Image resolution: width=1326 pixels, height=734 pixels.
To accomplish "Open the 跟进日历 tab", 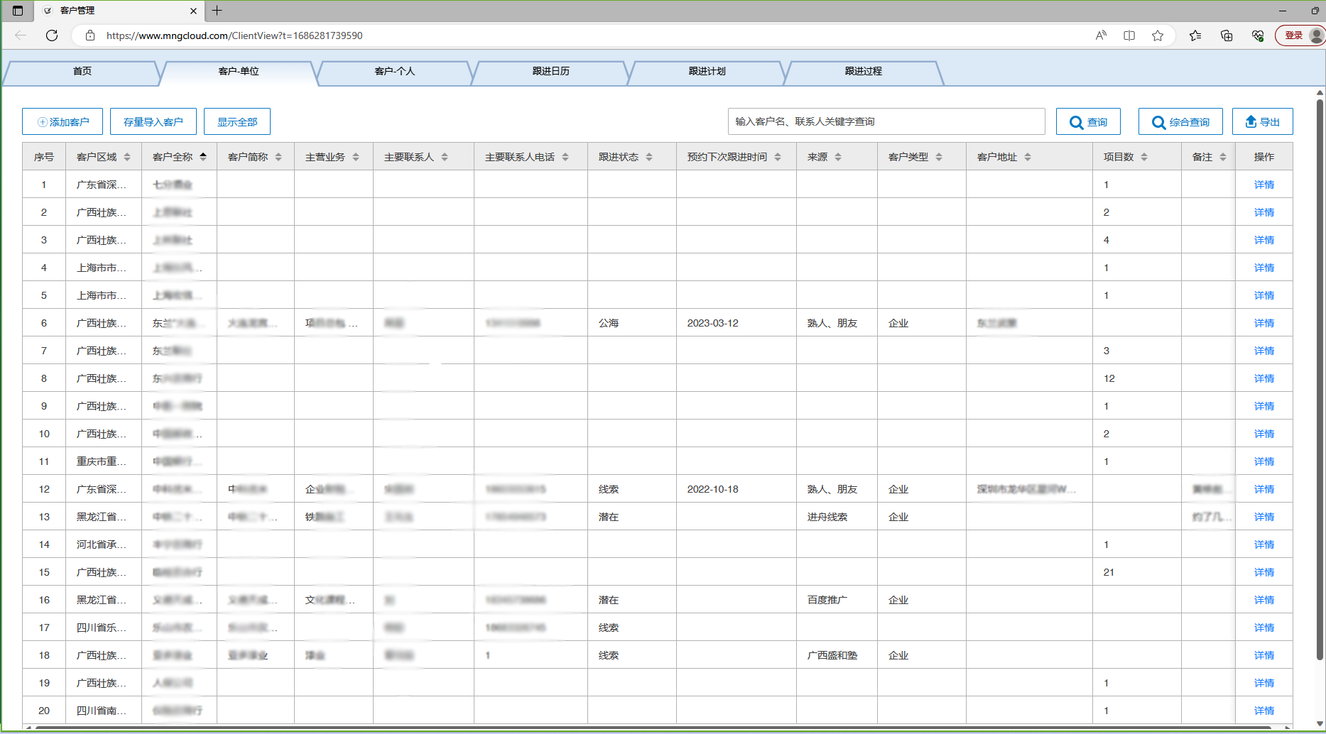I will (x=550, y=72).
